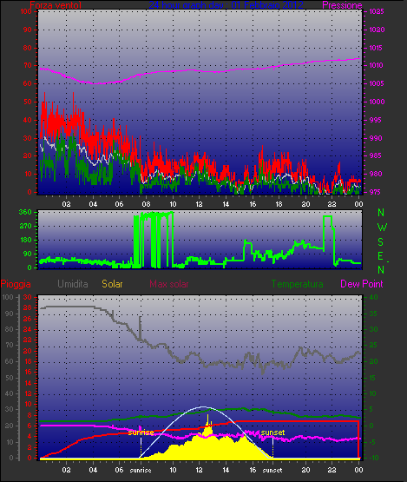This screenshot has height=482, width=407.
Task: Click the S compass letter beside the direction chart
Action: 381,242
